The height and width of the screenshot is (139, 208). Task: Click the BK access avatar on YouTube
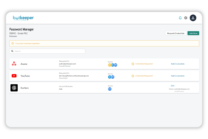pyautogui.click(x=113, y=77)
